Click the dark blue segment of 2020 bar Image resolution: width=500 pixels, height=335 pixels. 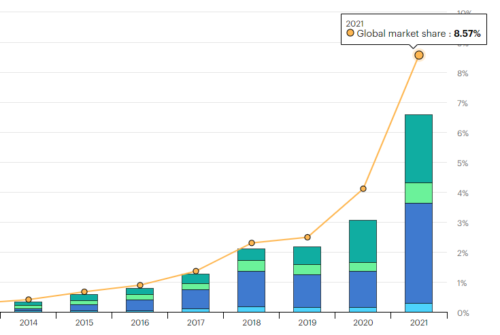(x=363, y=289)
